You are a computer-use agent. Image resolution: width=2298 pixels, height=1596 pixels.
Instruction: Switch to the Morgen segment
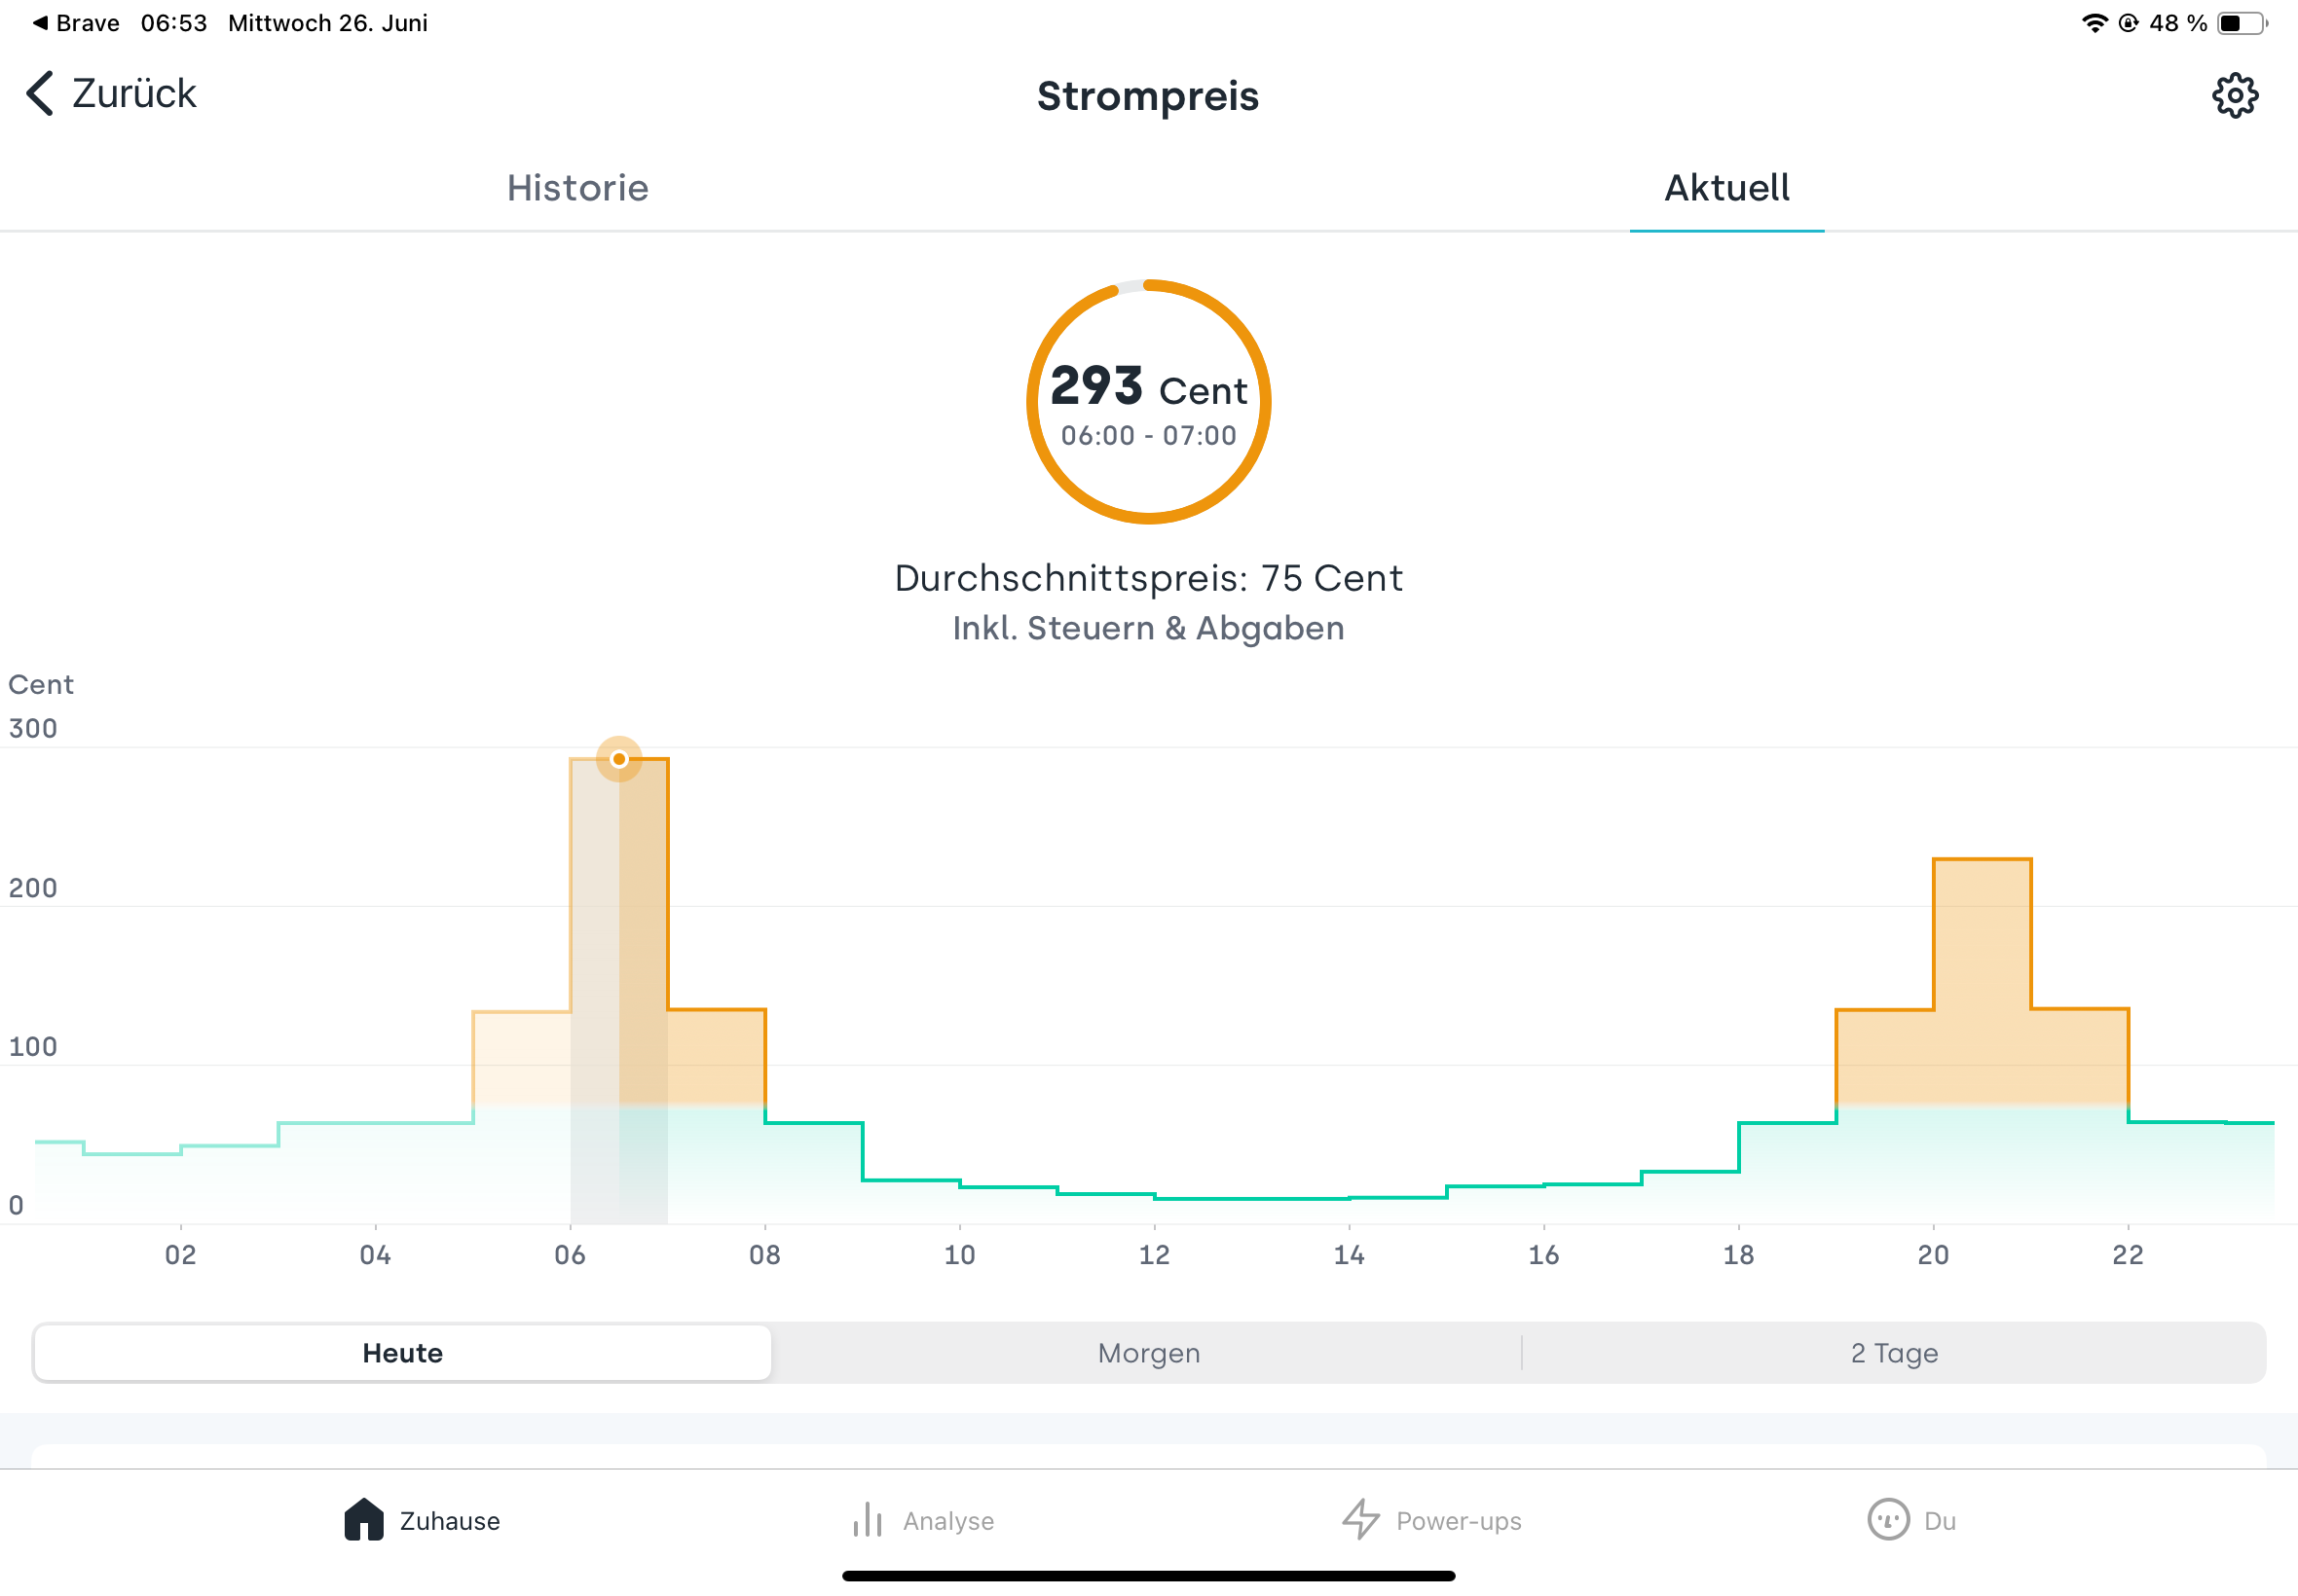point(1147,1353)
